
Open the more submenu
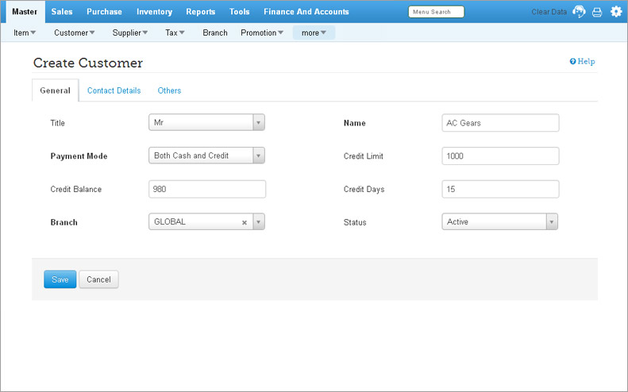[x=314, y=33]
